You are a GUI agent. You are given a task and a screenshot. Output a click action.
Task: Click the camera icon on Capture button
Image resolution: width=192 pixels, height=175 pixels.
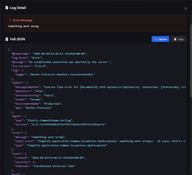(x=156, y=39)
